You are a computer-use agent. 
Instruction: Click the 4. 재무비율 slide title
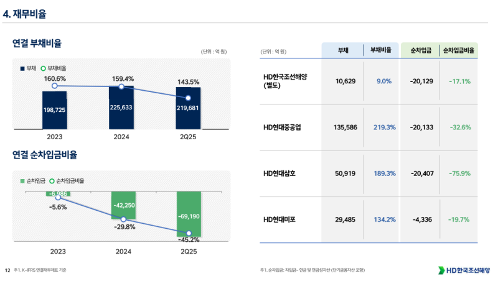point(24,13)
